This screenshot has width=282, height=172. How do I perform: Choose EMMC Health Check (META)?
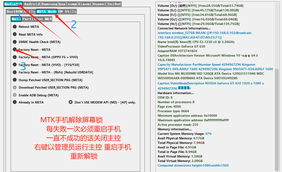(15, 42)
